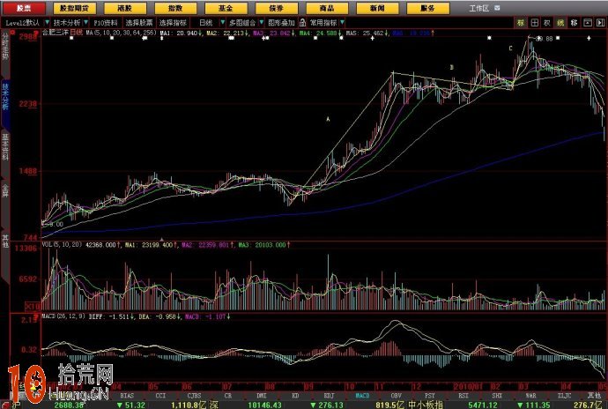Click the 工作区 label
608x409 pixels.
[x=479, y=8]
